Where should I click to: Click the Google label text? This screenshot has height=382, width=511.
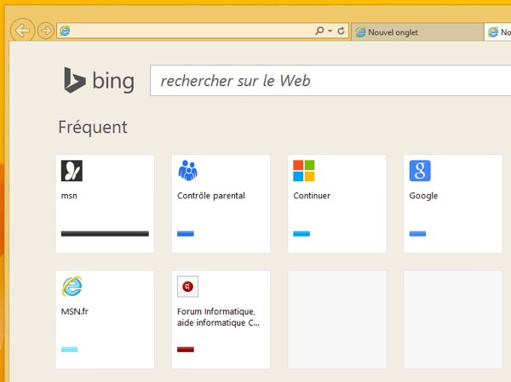(423, 196)
